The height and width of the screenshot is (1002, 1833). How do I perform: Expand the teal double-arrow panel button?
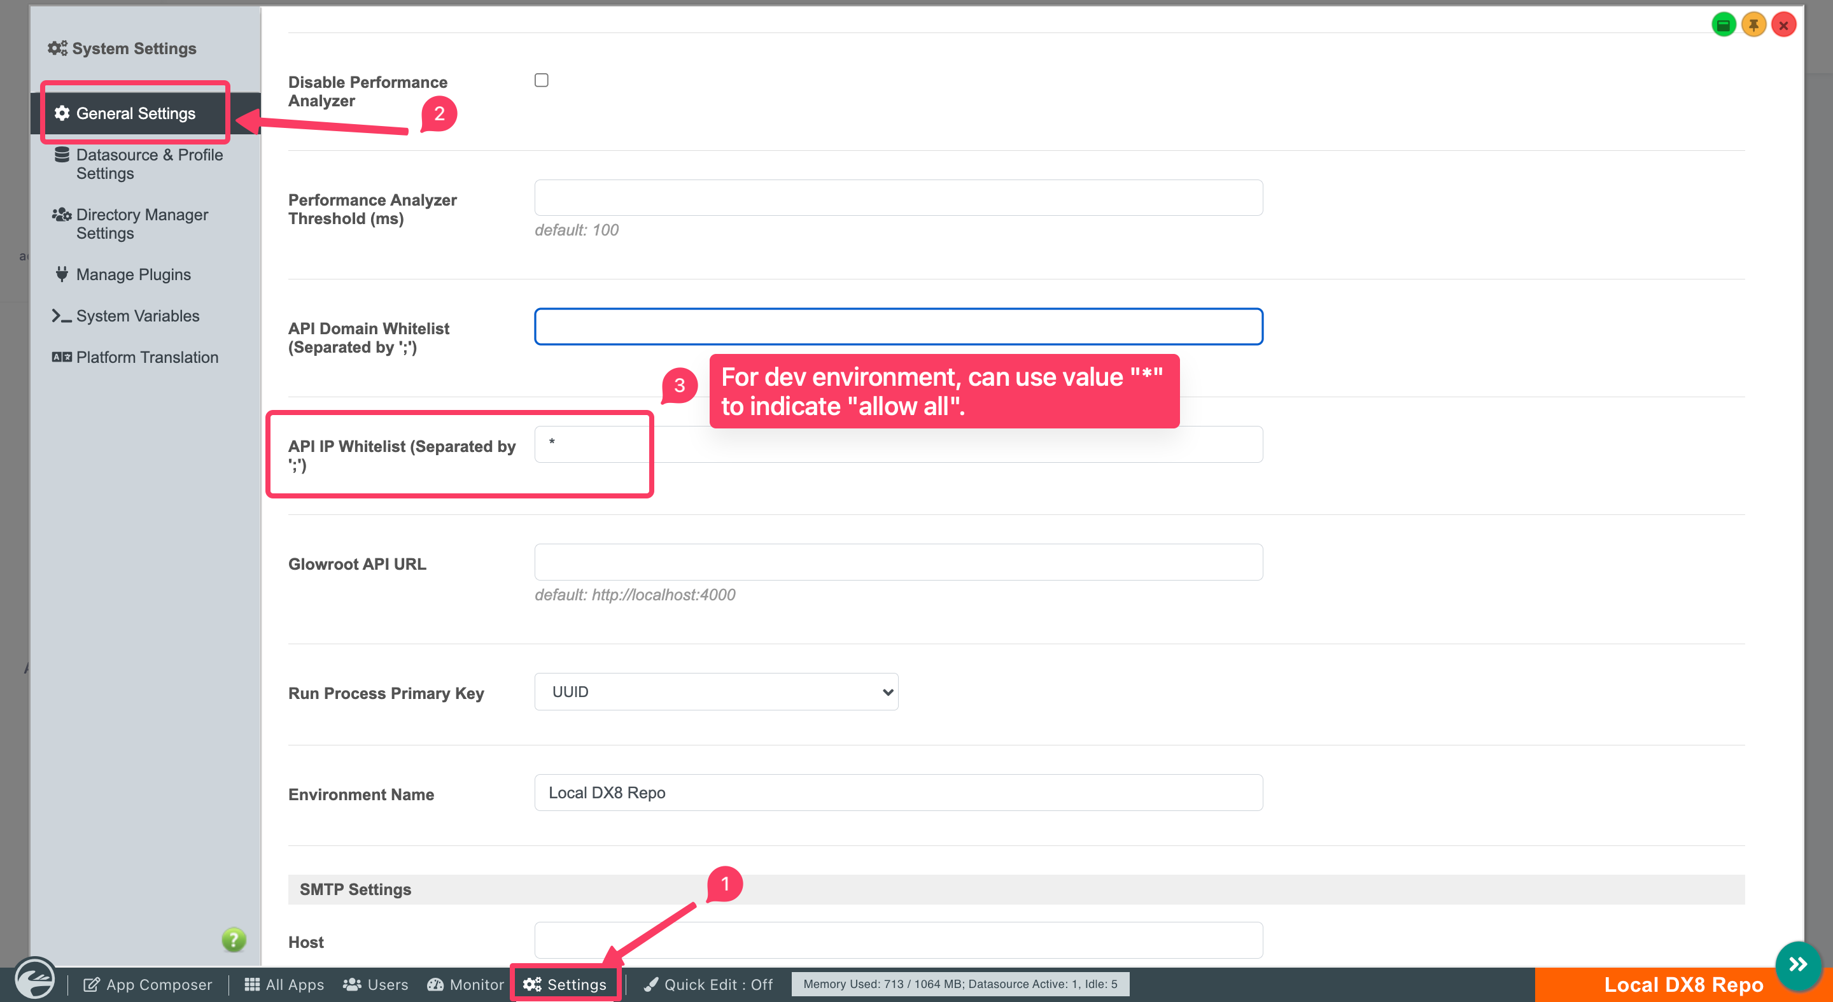[1797, 965]
